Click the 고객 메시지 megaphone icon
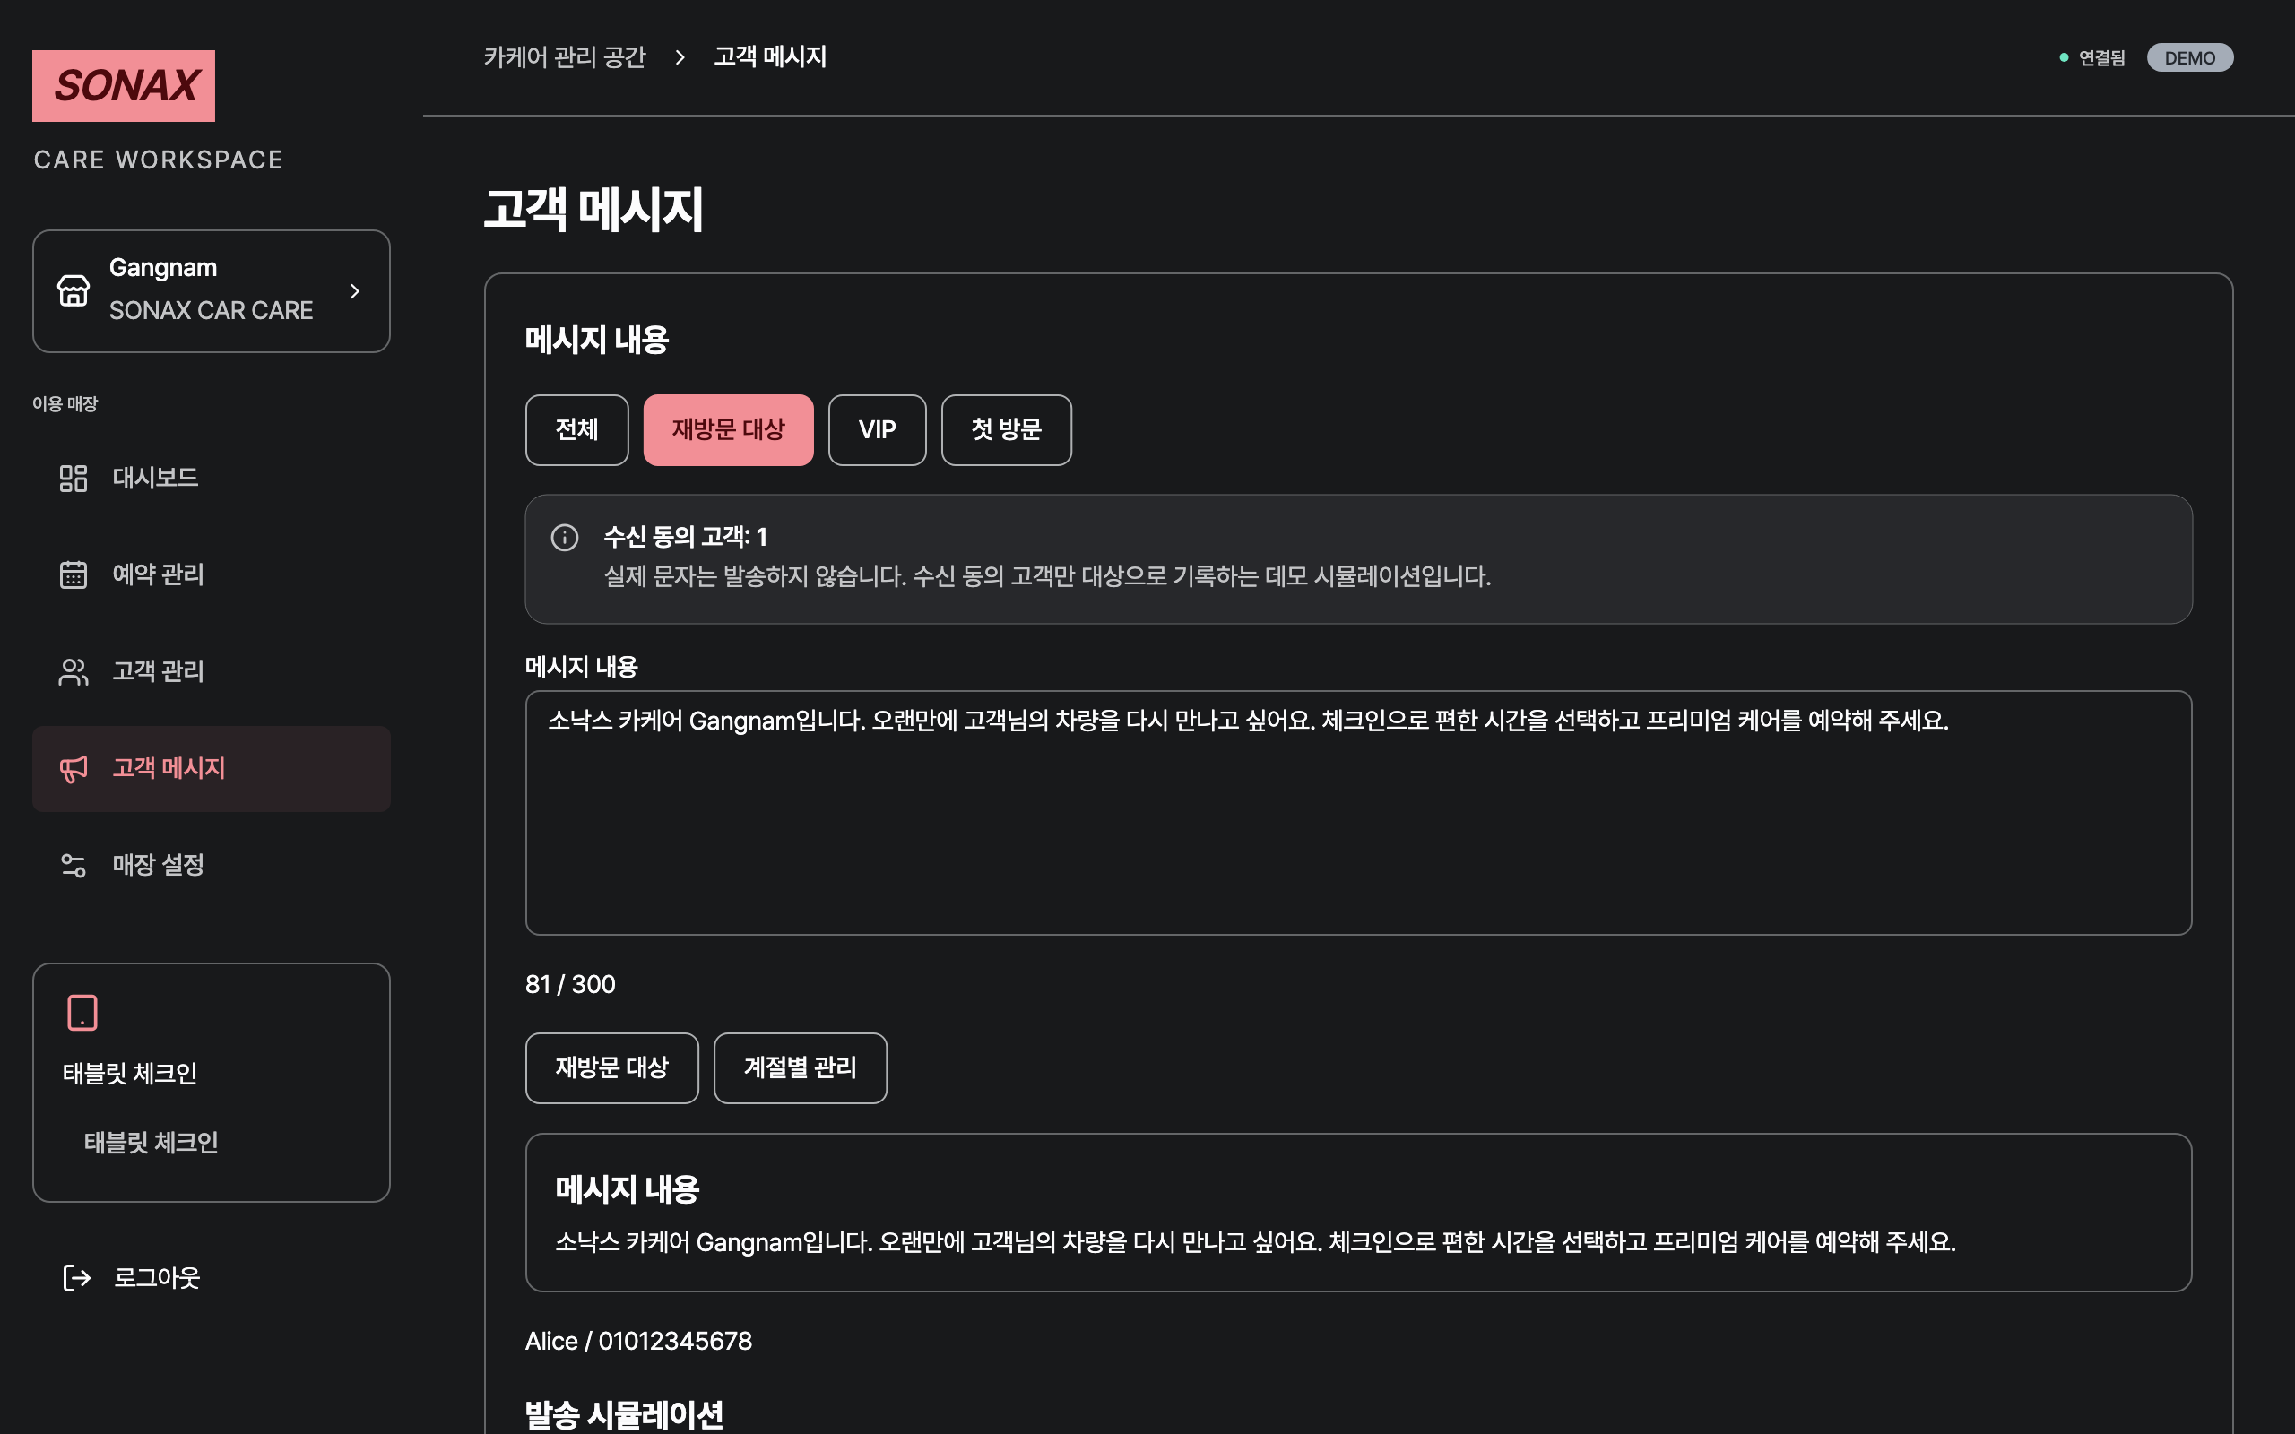Screen dimensions: 2295x1434 point(73,768)
